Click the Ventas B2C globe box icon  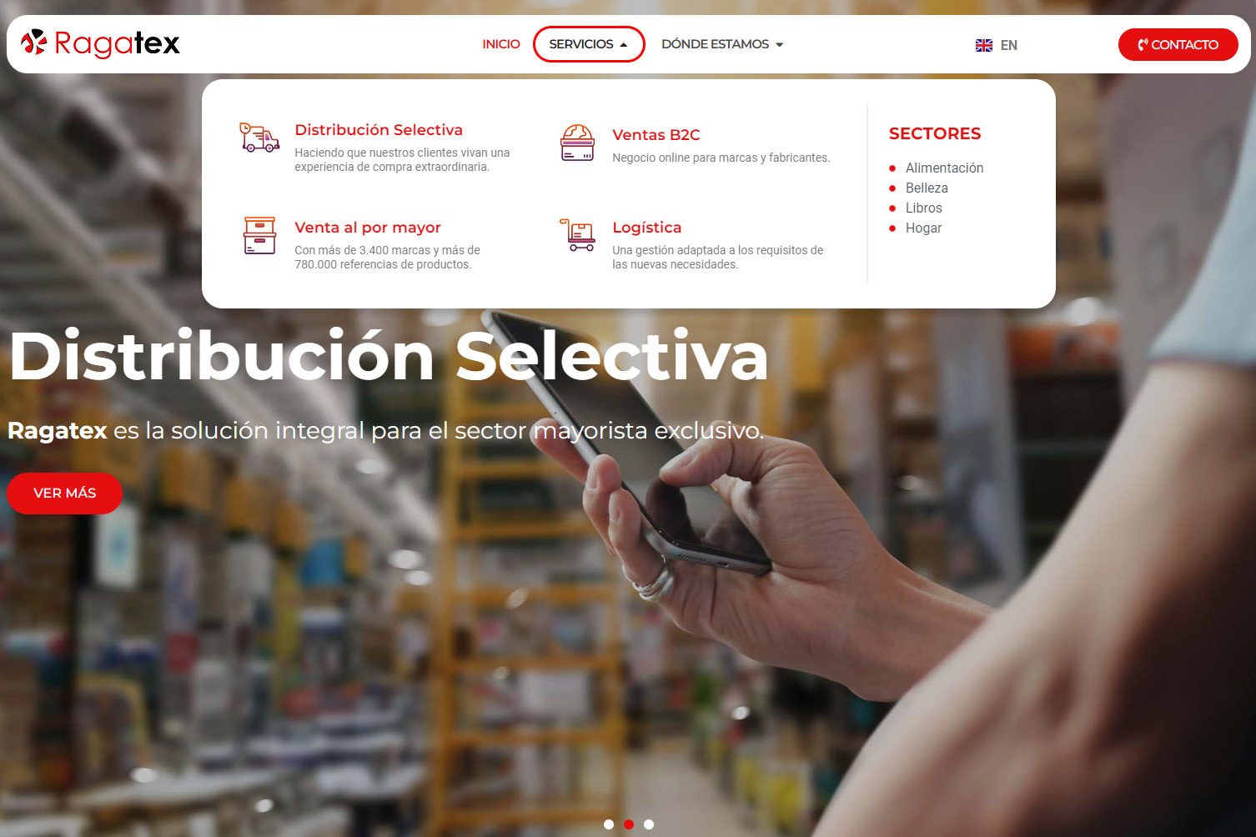click(577, 143)
